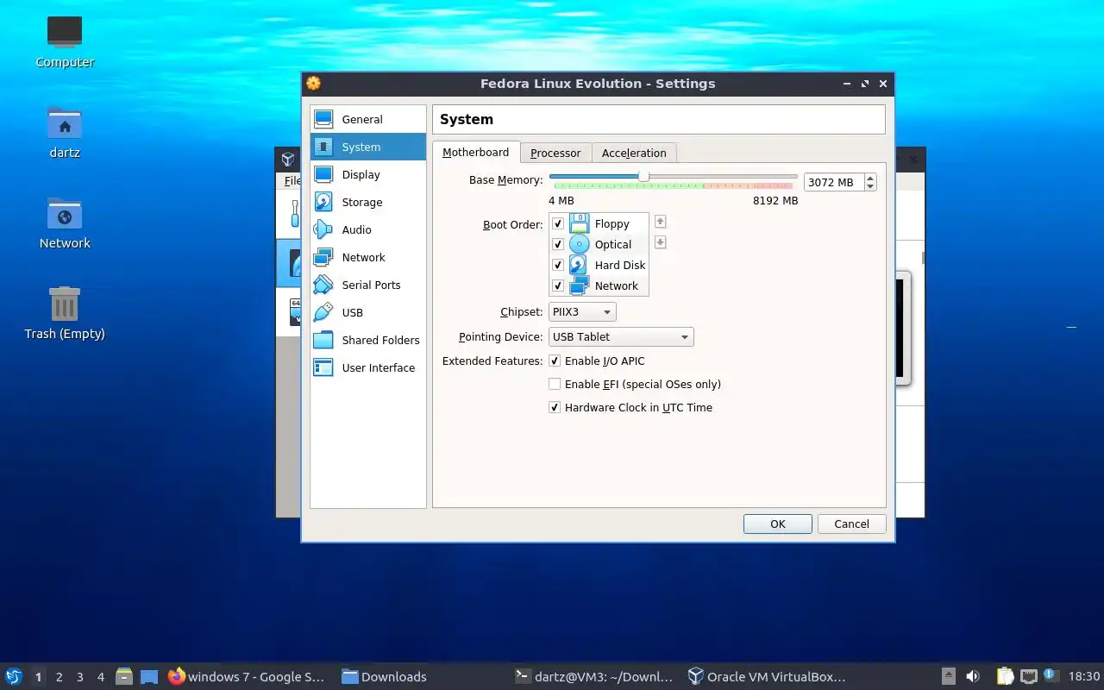
Task: Open the USB settings category
Action: pos(368,312)
